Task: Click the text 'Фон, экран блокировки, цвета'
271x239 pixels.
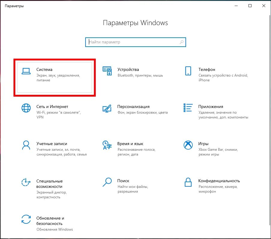Action: coord(143,112)
